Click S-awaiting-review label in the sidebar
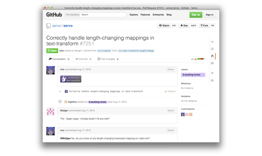262x156 pixels. click(193, 75)
